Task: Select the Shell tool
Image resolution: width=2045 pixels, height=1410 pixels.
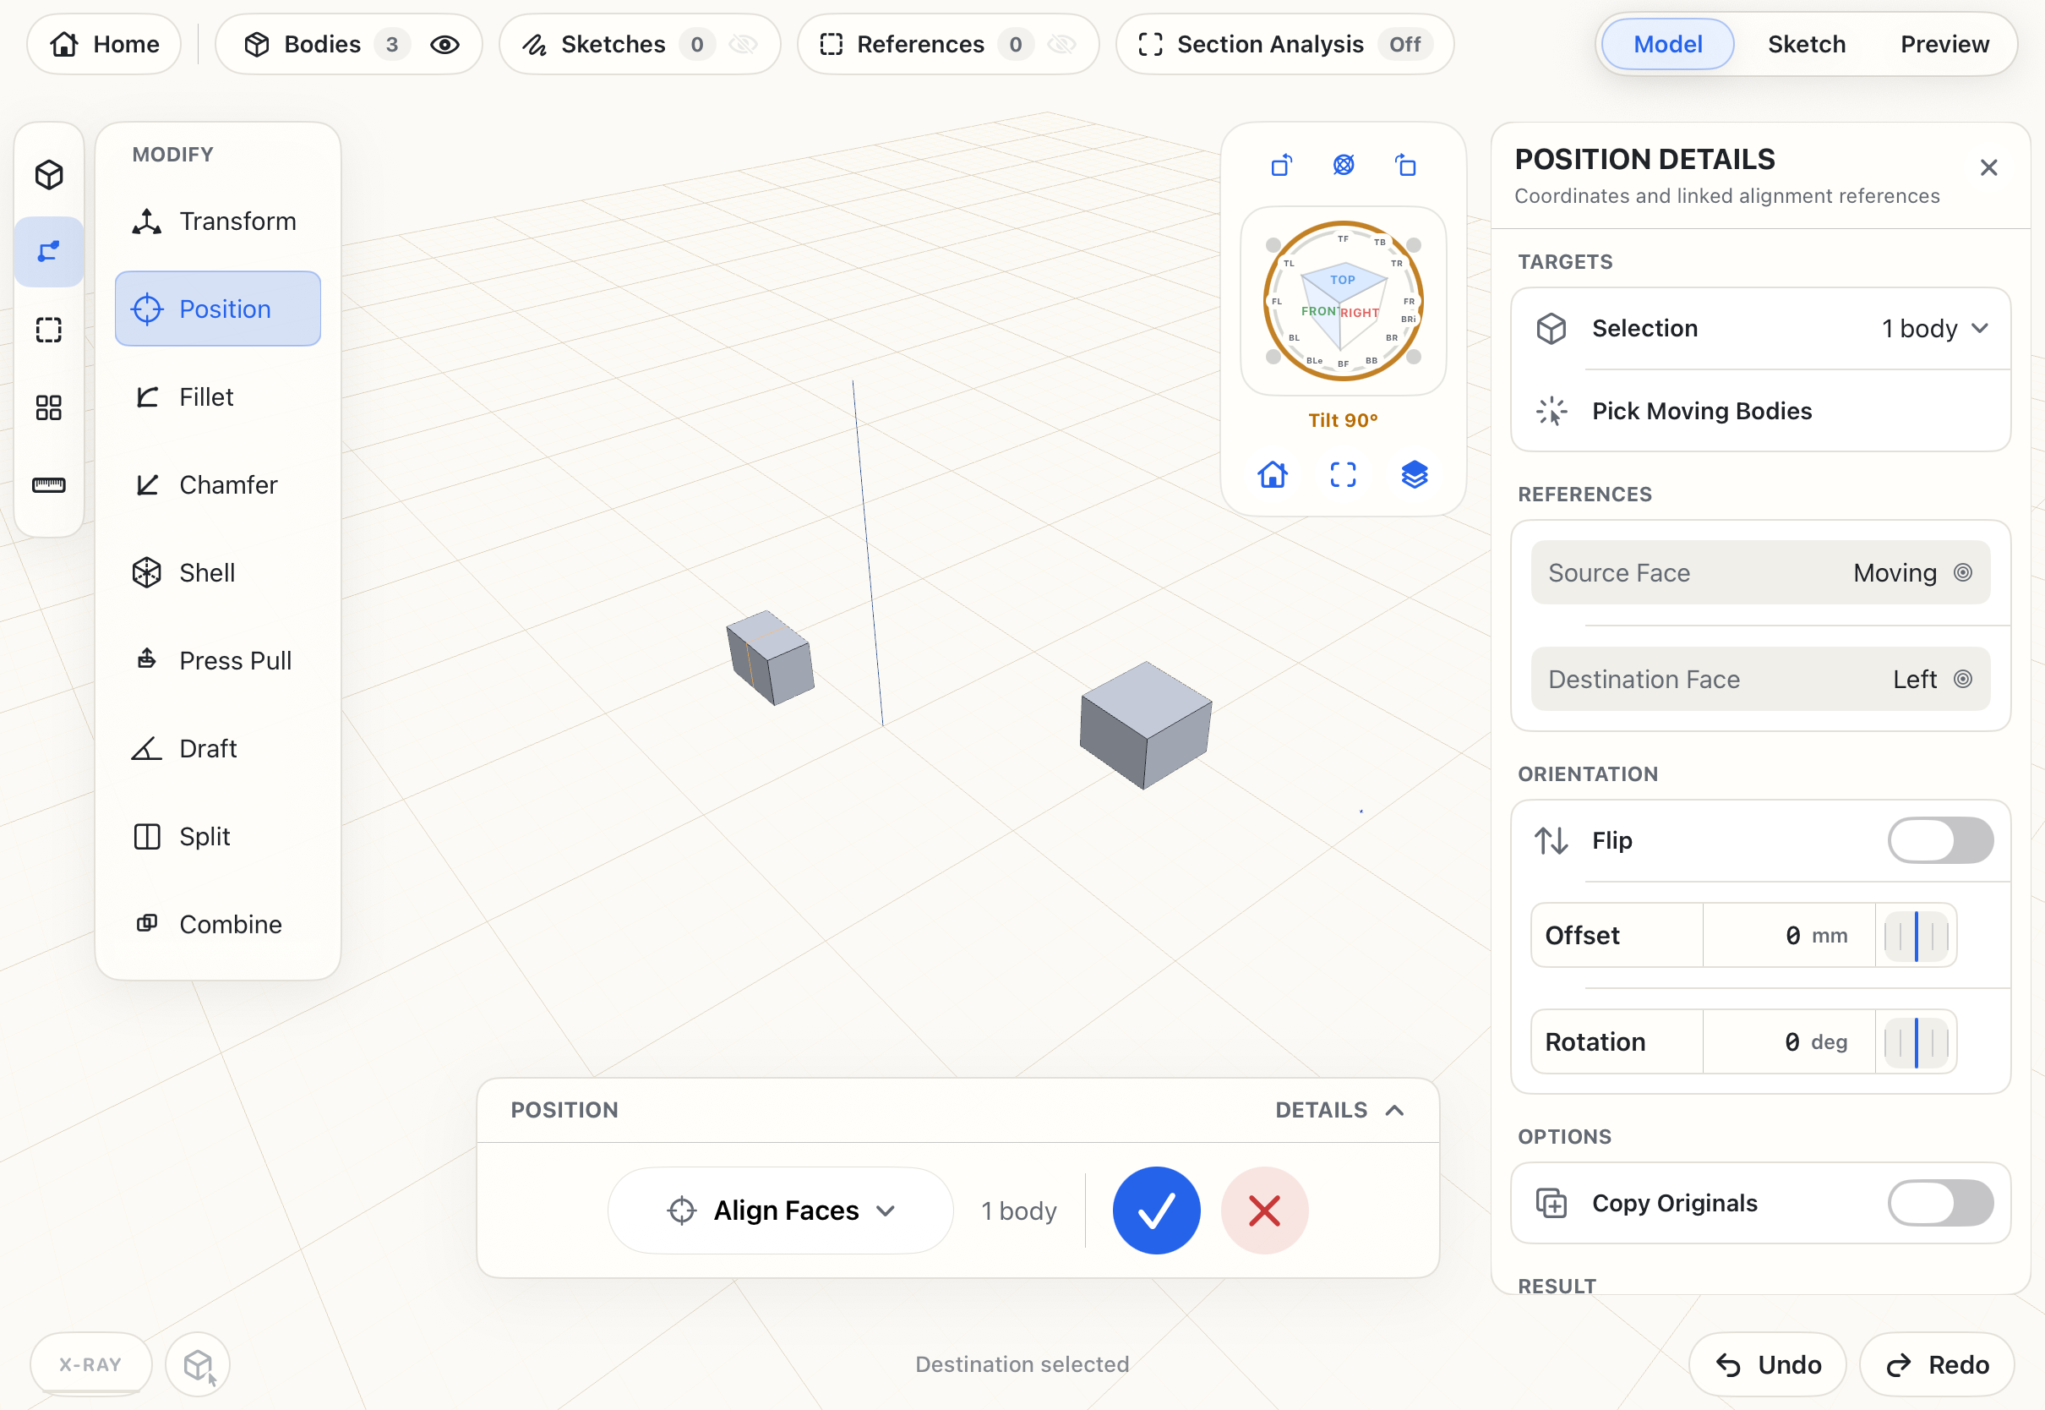Action: coord(218,572)
